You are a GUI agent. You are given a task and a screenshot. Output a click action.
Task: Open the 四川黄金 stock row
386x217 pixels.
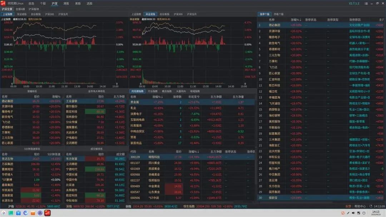(x=192, y=163)
